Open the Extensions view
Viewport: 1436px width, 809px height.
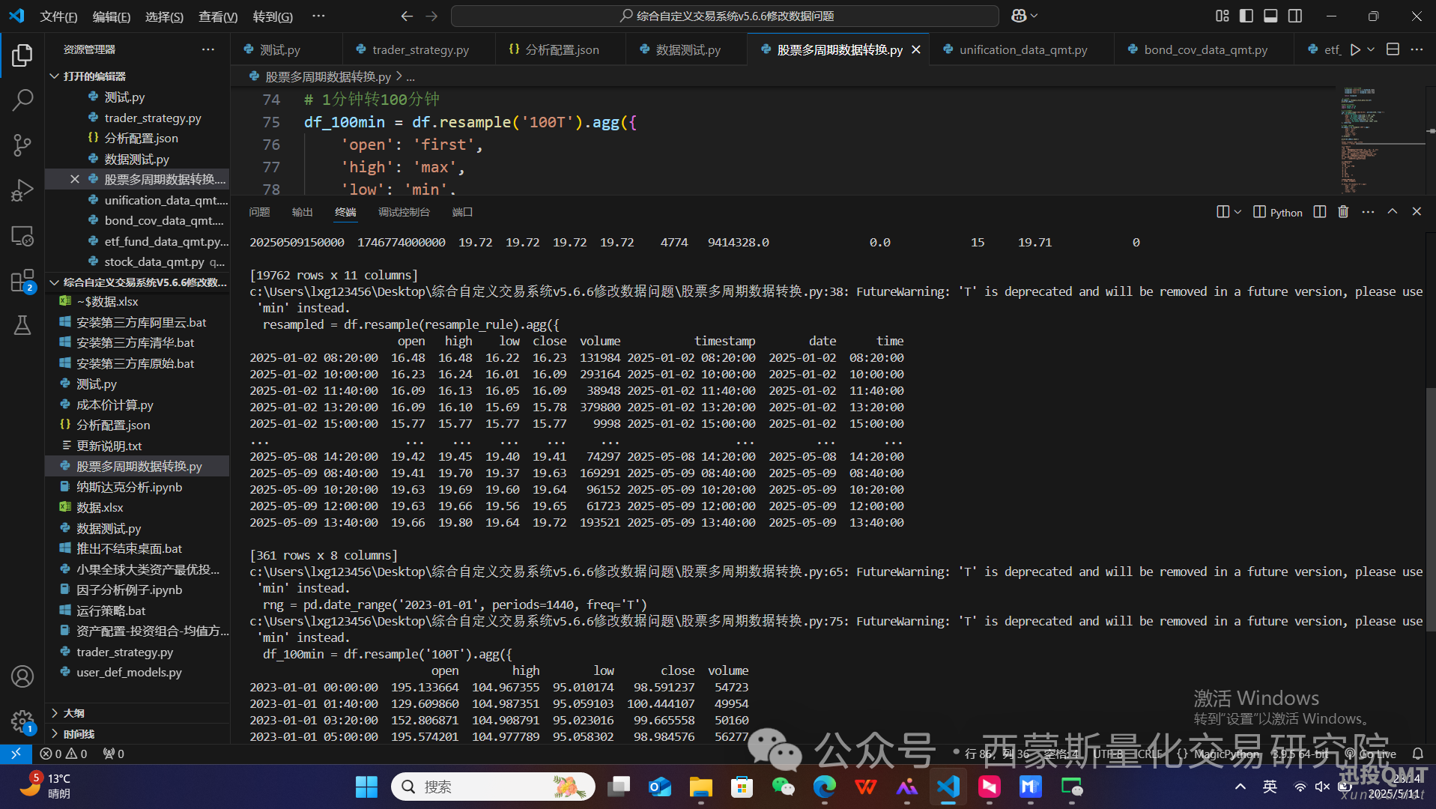(22, 281)
